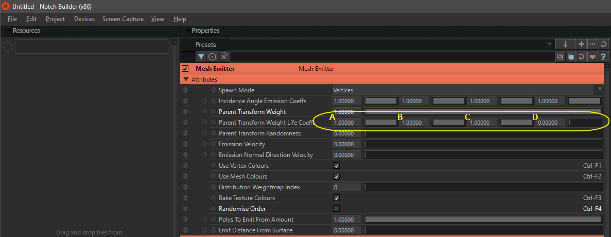
Task: Click the Emit Distance From Surface value field
Action: 347,230
